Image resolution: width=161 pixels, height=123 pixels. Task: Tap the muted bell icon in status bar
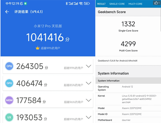(x=21, y=3)
